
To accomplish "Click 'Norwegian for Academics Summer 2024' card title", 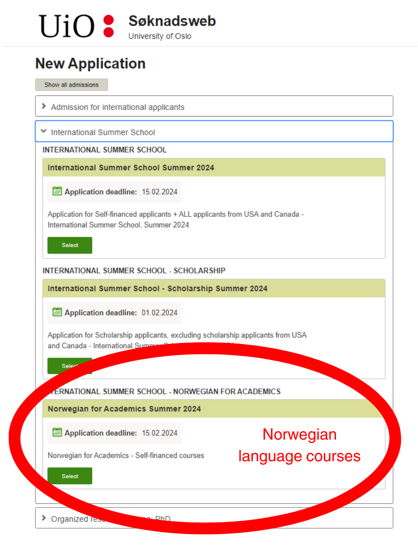I will coord(124,409).
